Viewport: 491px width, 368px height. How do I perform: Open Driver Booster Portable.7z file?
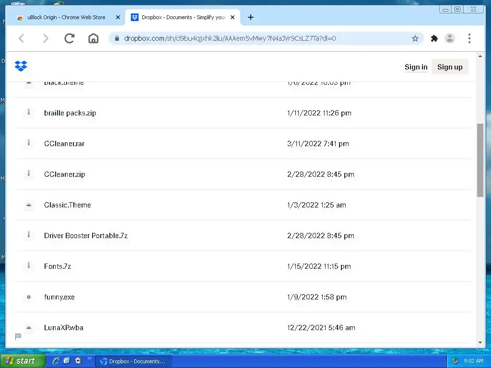(86, 236)
